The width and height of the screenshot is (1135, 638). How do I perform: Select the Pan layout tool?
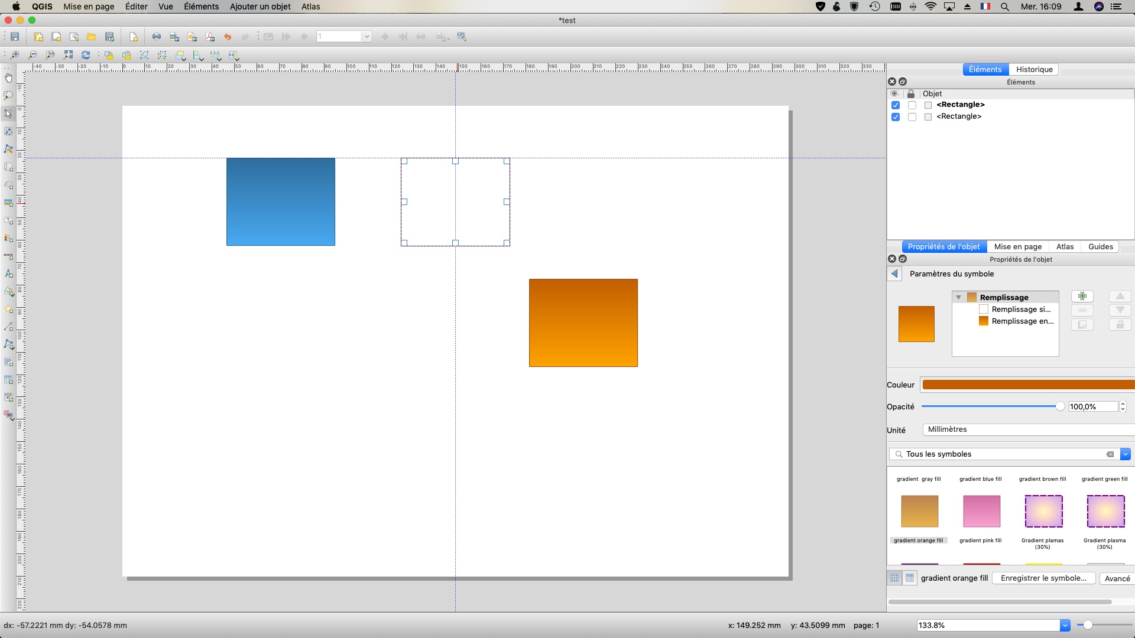tap(8, 77)
